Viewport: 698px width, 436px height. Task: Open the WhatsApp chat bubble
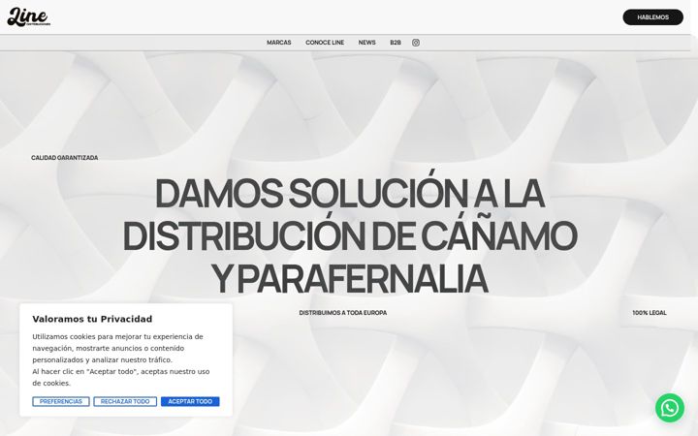pos(670,408)
